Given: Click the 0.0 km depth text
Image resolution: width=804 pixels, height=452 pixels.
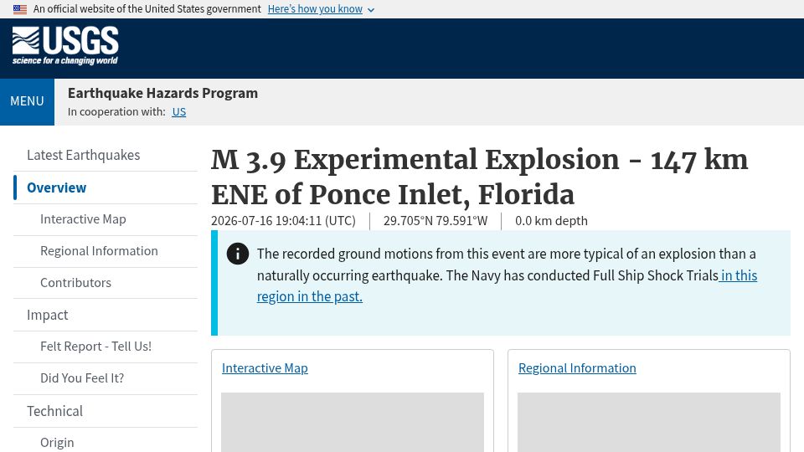Looking at the screenshot, I should 551,221.
